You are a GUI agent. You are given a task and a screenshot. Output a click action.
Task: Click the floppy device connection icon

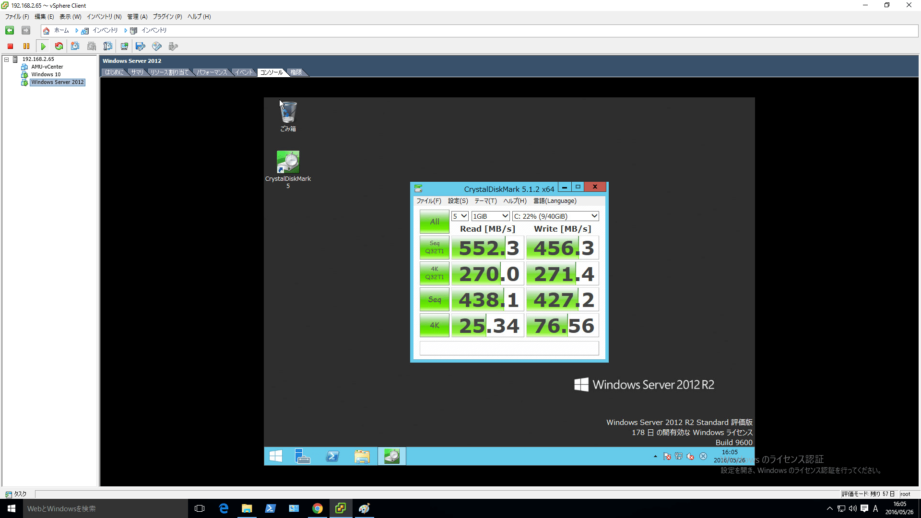click(x=141, y=46)
